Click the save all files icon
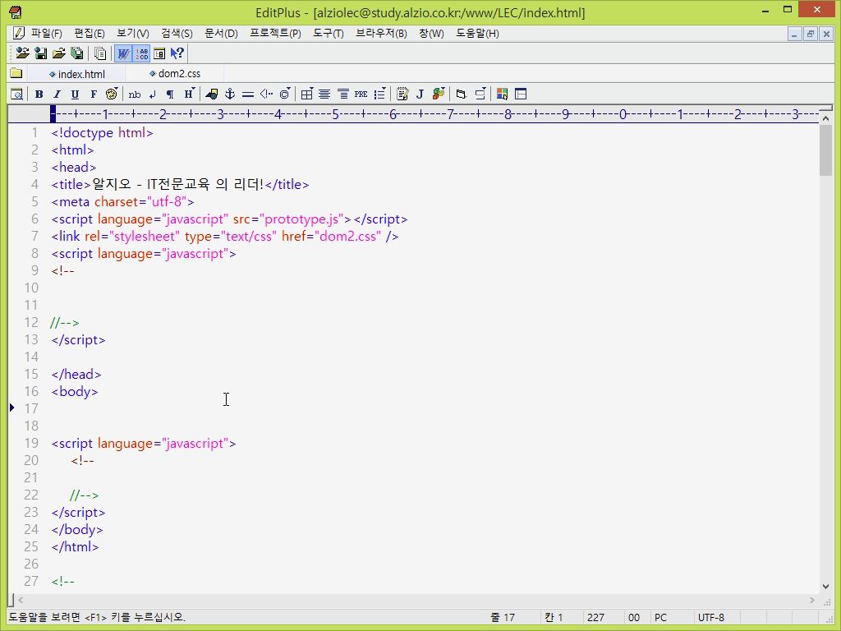The width and height of the screenshot is (841, 631). click(x=77, y=53)
